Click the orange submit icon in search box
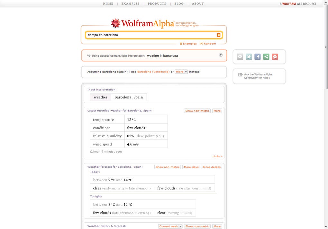This screenshot has height=229, width=328. click(x=219, y=35)
